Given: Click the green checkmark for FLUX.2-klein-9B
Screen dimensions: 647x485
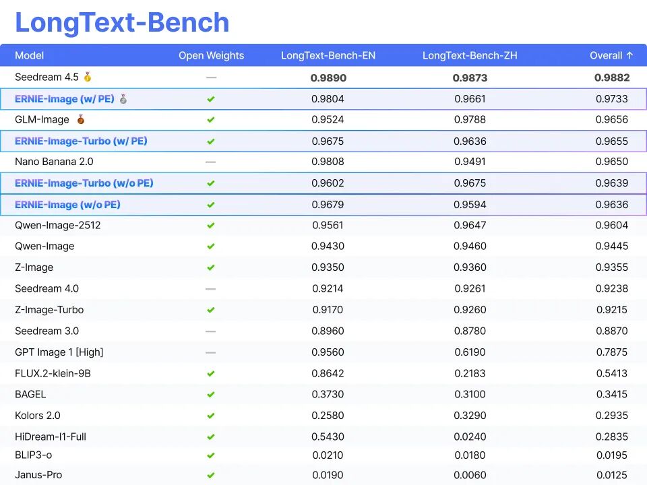Looking at the screenshot, I should point(211,374).
